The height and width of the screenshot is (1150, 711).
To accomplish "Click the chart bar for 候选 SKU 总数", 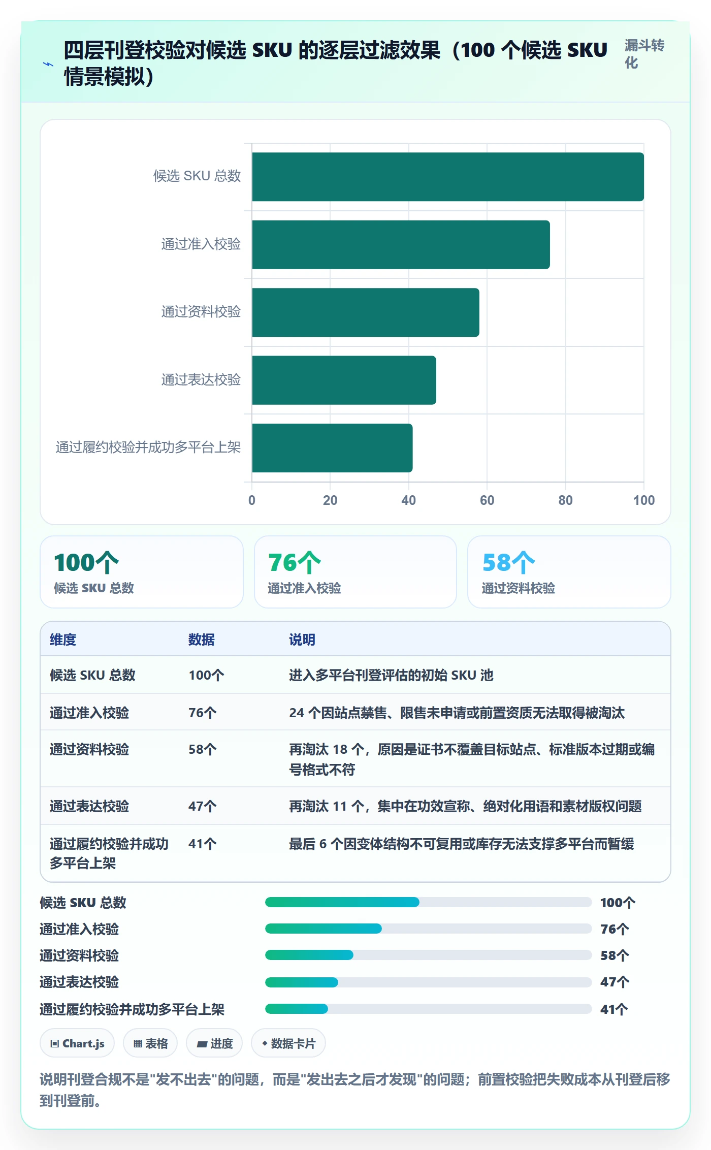I will pyautogui.click(x=448, y=177).
